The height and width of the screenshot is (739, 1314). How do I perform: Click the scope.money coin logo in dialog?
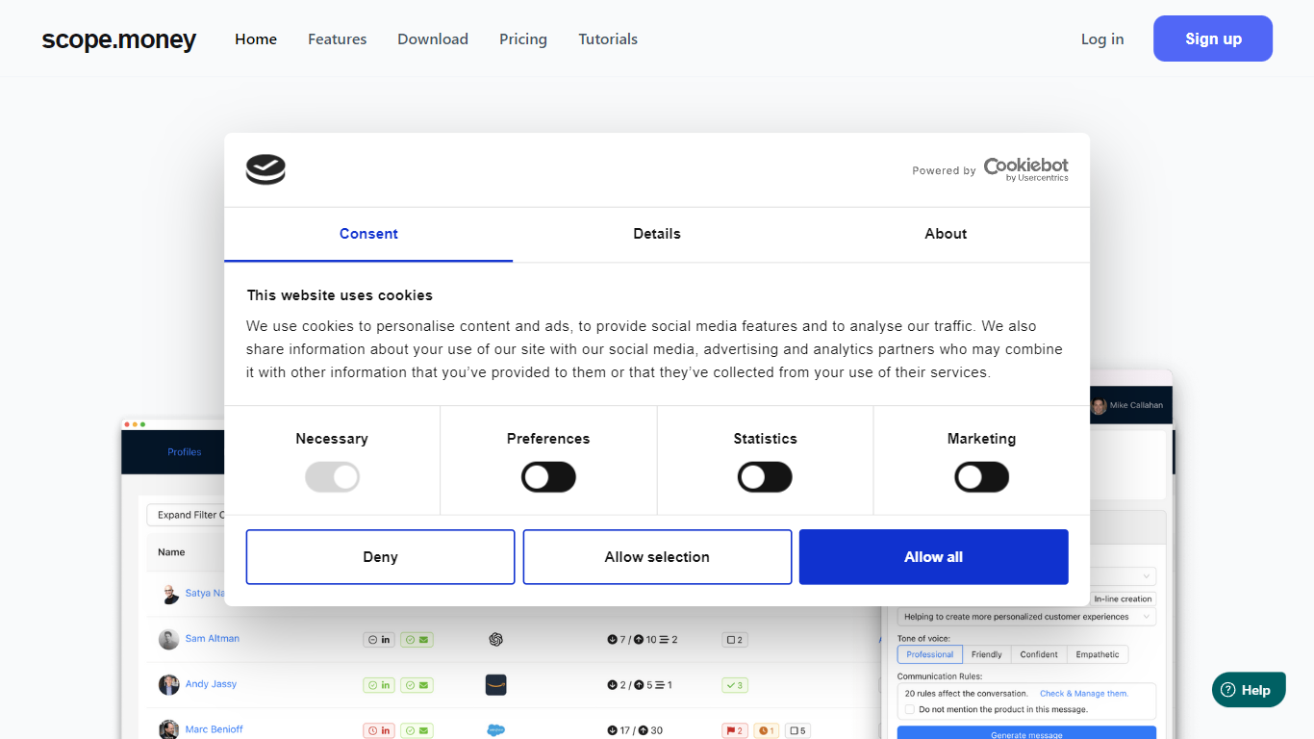[x=265, y=170]
